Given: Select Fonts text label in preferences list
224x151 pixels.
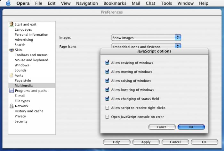Looking at the screenshot, I should (x=19, y=75).
